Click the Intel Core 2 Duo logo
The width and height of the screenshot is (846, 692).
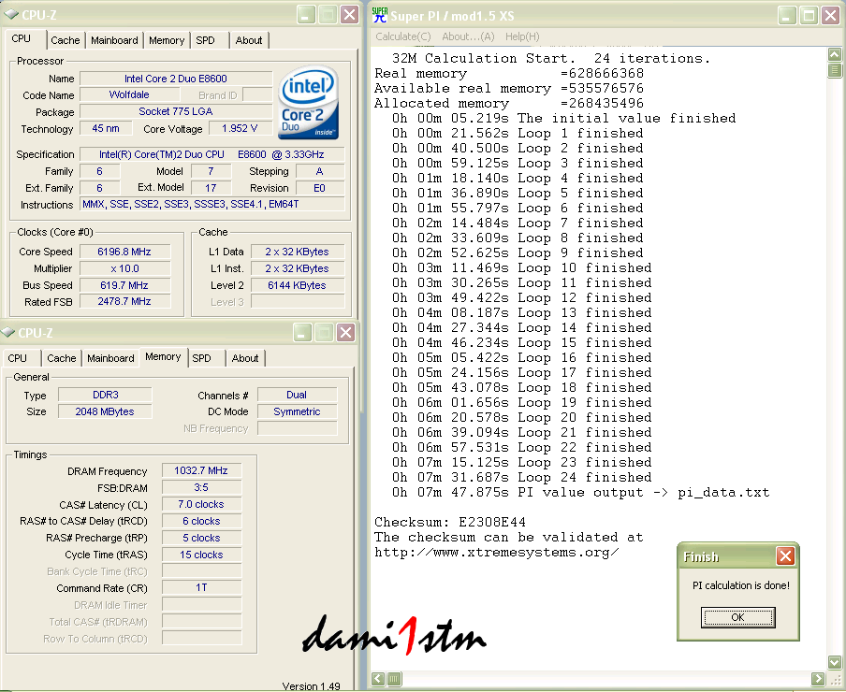click(308, 103)
